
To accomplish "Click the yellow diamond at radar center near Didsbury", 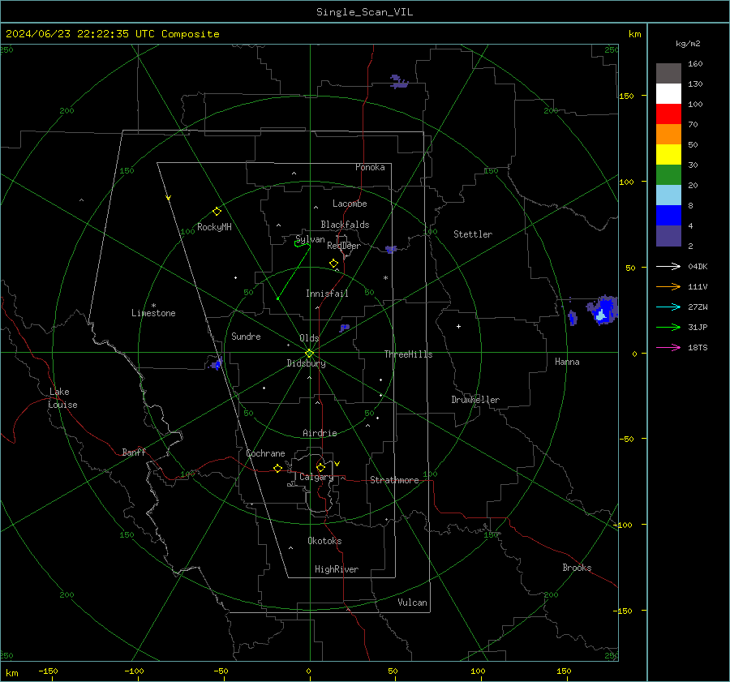I will pos(309,354).
